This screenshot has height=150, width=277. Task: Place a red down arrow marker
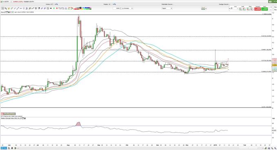[57, 8]
